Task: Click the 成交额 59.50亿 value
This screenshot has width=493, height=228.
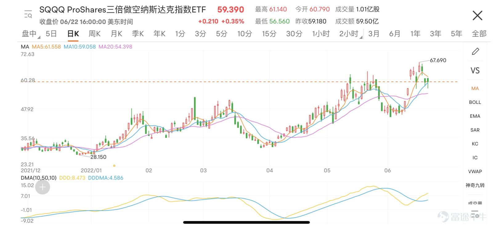Action: tap(357, 21)
